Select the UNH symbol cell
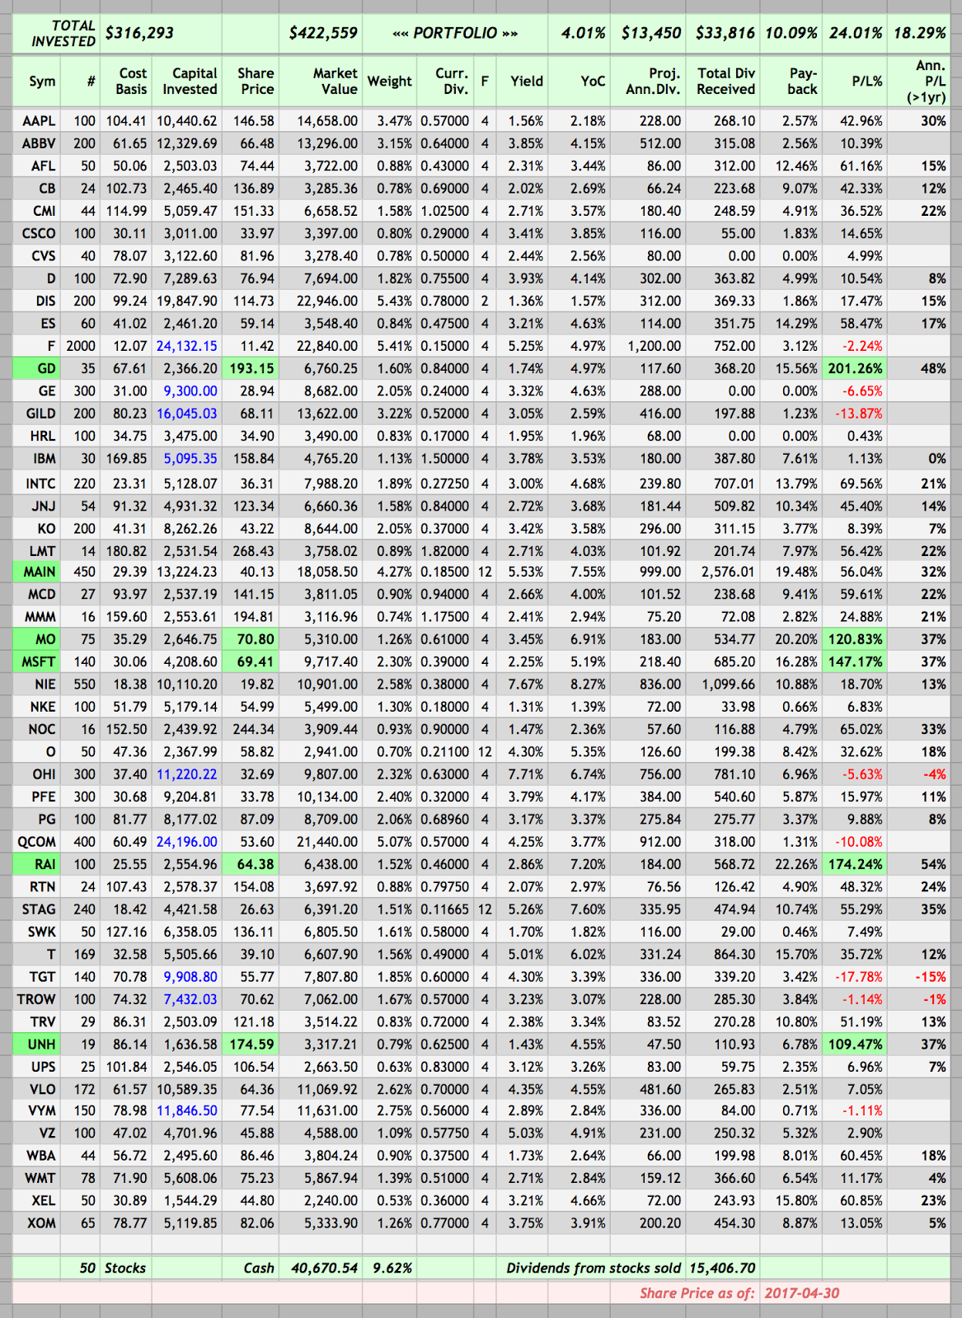Viewport: 962px width, 1318px height. click(38, 1044)
